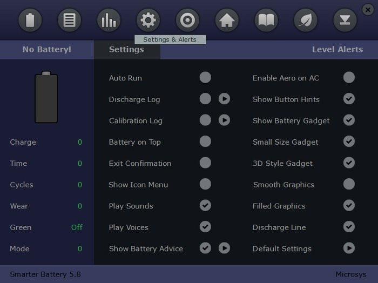This screenshot has height=283, width=378.
Task: Click the download arrow toolbar icon
Action: pos(345,21)
